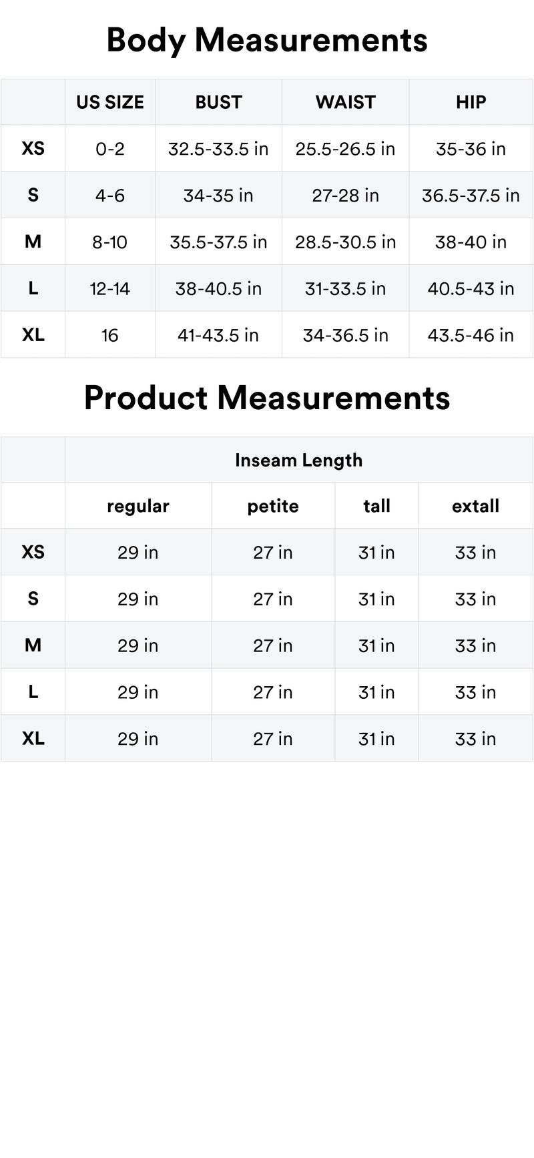Select the BUST column header
The height and width of the screenshot is (1158, 534).
pos(218,102)
